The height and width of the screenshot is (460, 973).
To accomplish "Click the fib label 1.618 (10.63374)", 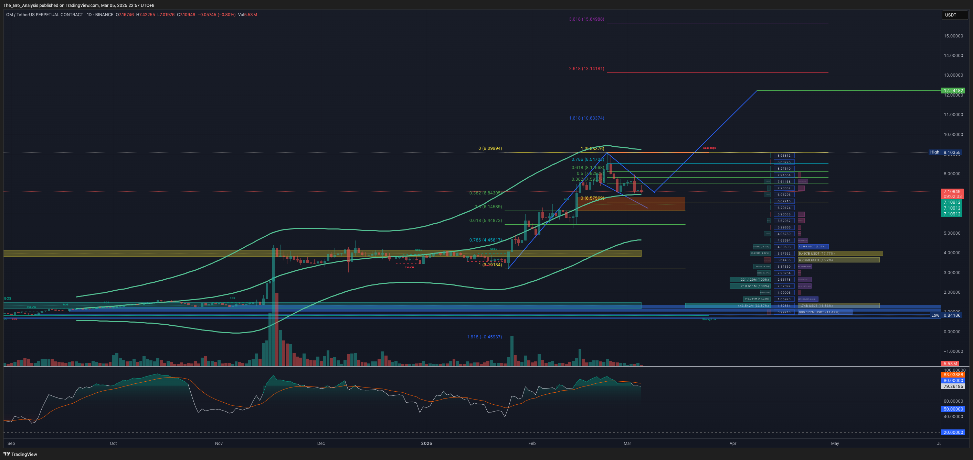I will (x=586, y=118).
